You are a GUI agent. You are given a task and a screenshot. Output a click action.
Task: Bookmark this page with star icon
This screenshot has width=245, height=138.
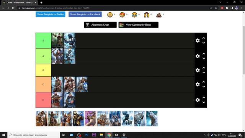pyautogui.click(x=216, y=8)
